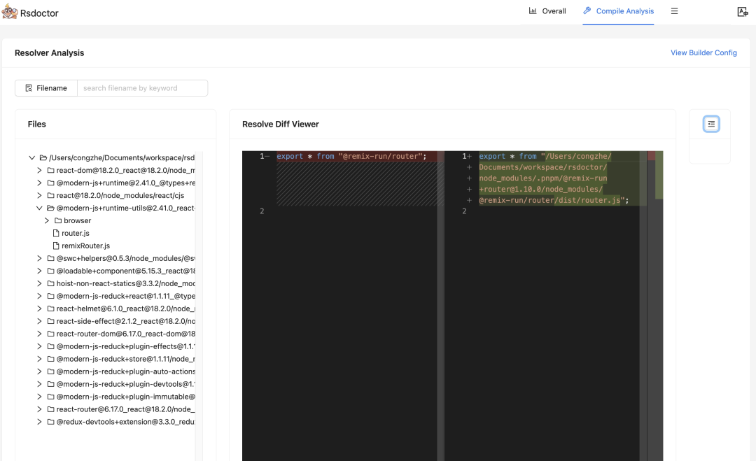Switch to the Compile Analysis tab

(624, 11)
